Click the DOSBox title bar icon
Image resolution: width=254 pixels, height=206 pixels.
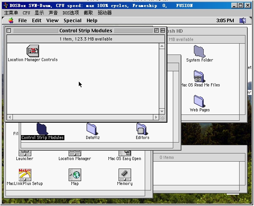pos(6,5)
